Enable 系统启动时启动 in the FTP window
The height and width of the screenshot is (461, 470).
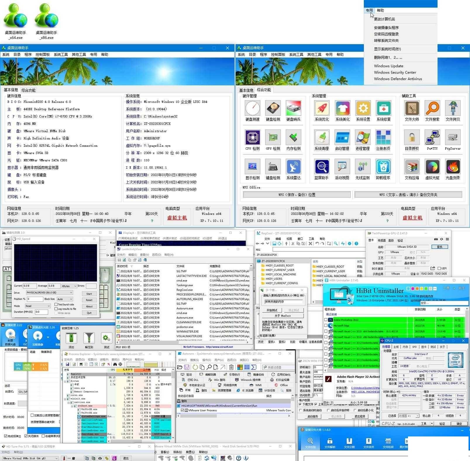pyautogui.click(x=300, y=410)
